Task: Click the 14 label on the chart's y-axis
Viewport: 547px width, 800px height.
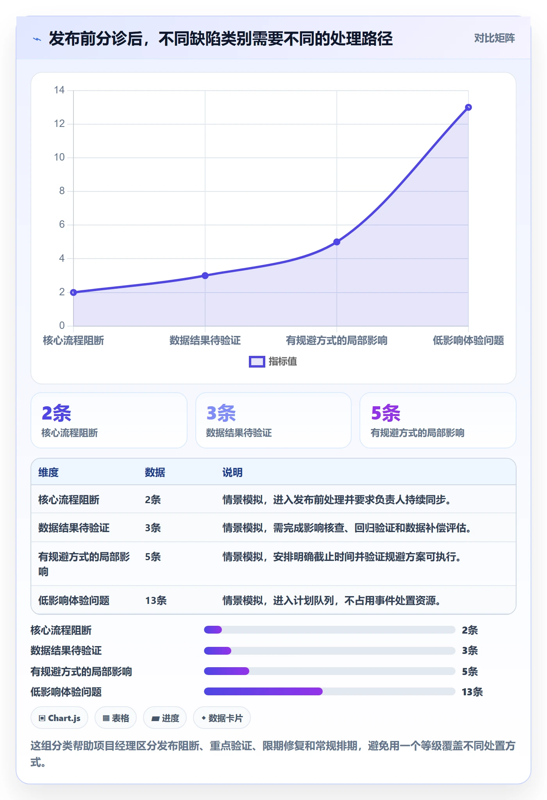Action: click(x=59, y=90)
